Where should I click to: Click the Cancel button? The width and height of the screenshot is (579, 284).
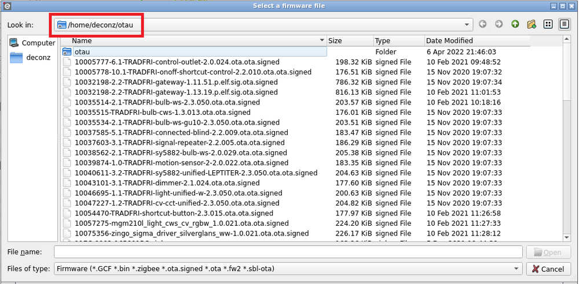point(548,269)
